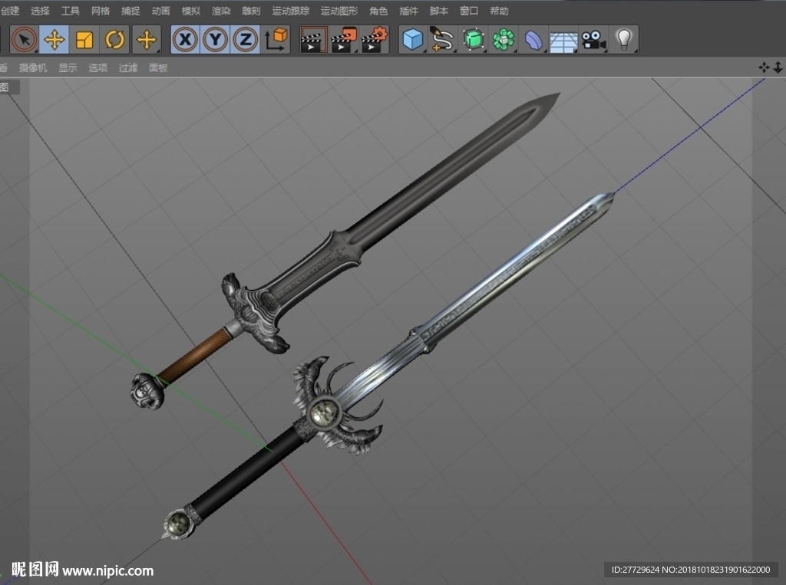Add a camera object
The width and height of the screenshot is (786, 585).
click(594, 40)
